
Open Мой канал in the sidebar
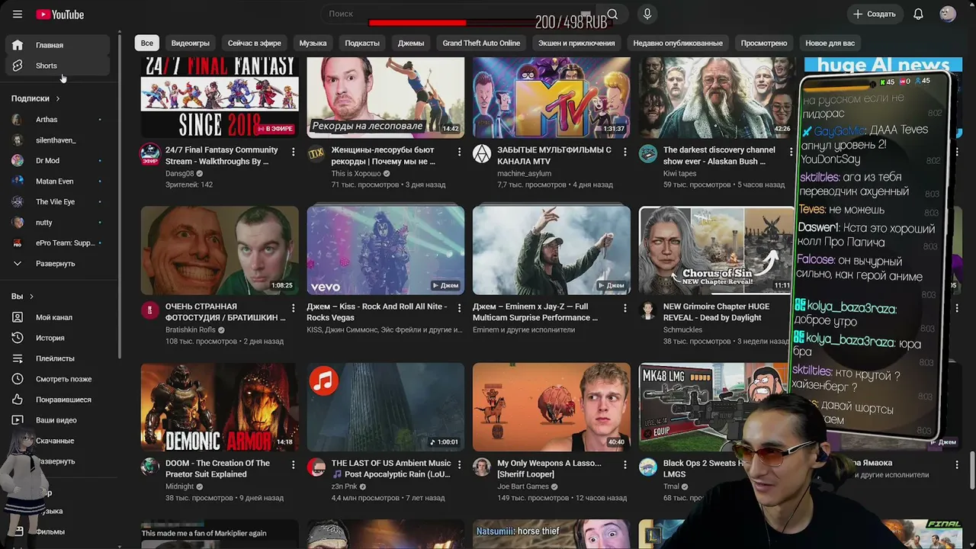[57, 317]
